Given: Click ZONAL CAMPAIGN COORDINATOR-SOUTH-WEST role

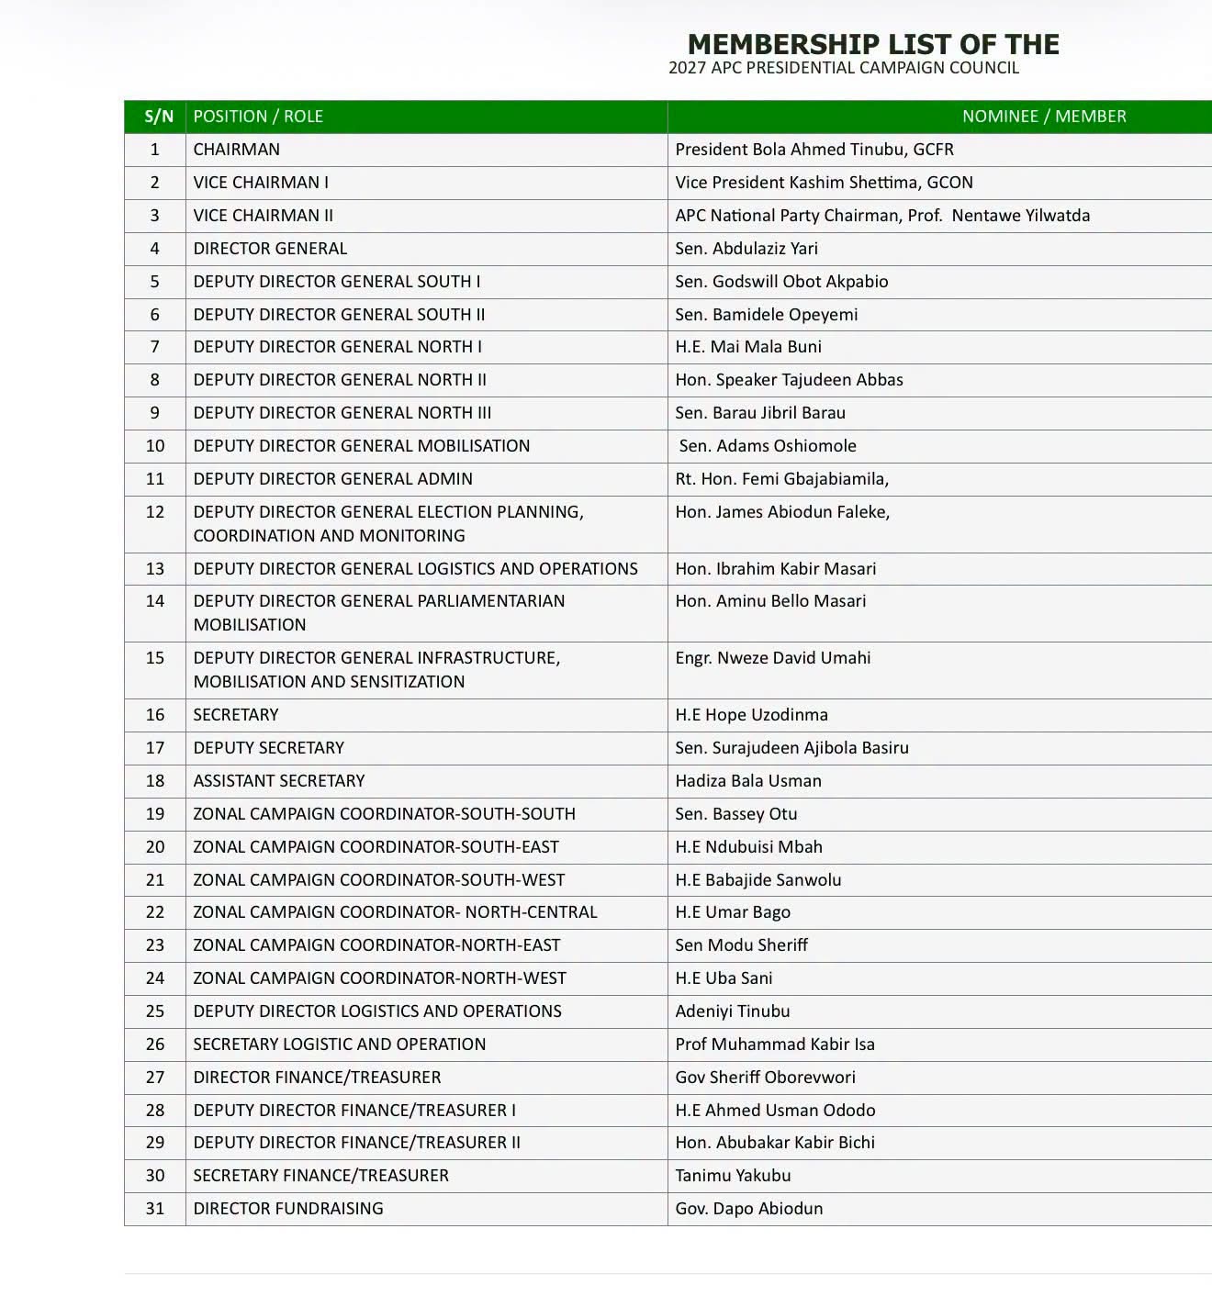Looking at the screenshot, I should pos(379,880).
